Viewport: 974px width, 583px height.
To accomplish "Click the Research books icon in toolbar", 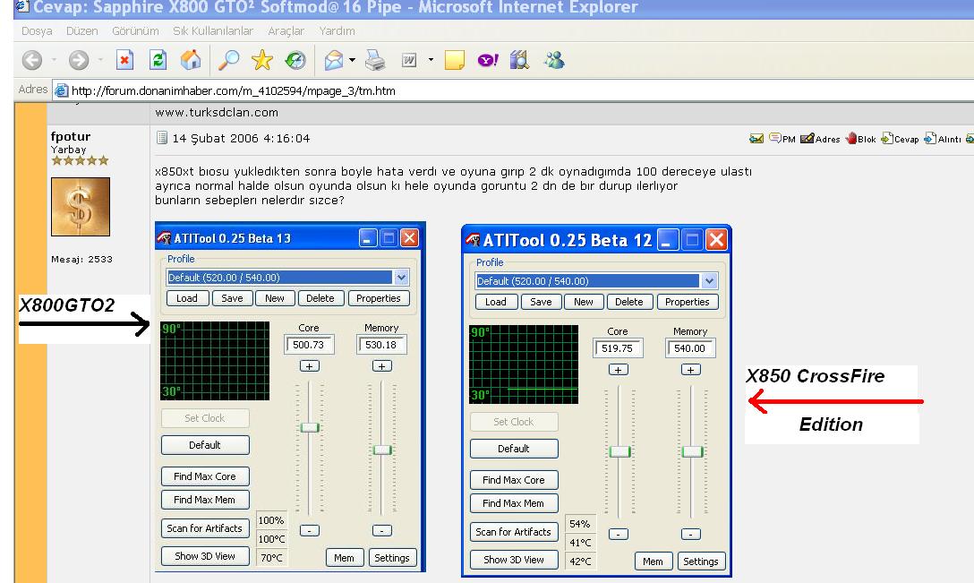I will [x=518, y=60].
